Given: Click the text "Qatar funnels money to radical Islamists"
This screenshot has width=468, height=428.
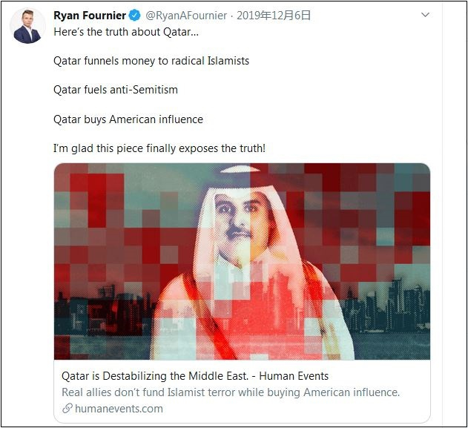Looking at the screenshot, I should pyautogui.click(x=151, y=61).
